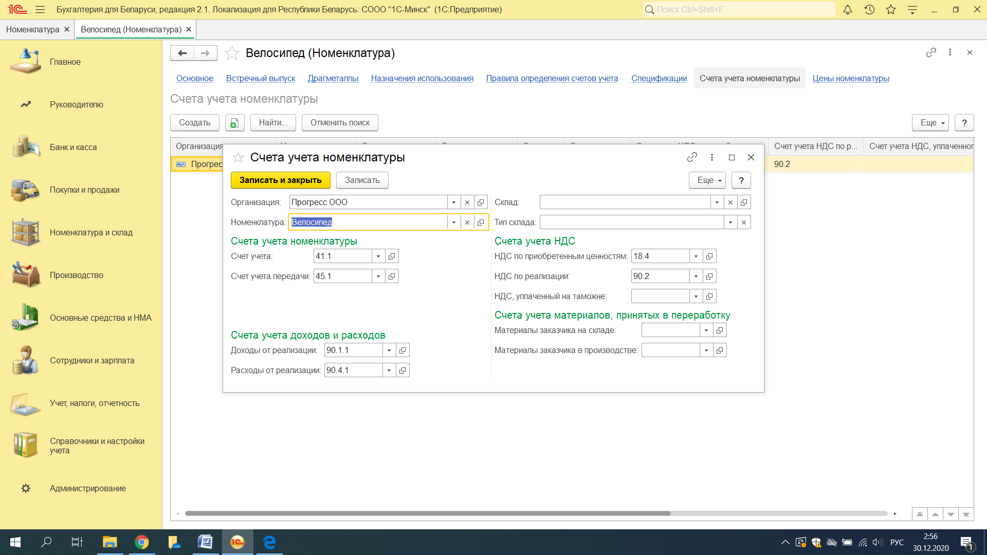Open Chrome from the taskbar

[x=142, y=542]
